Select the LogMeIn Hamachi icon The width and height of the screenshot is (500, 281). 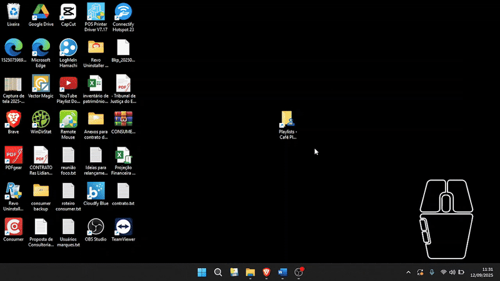(x=68, y=48)
